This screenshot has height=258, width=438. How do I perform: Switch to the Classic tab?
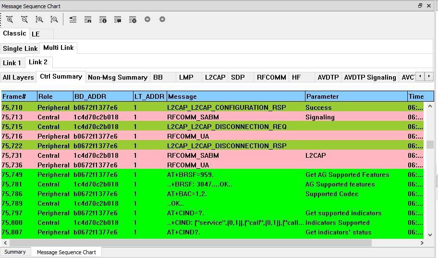tap(14, 34)
